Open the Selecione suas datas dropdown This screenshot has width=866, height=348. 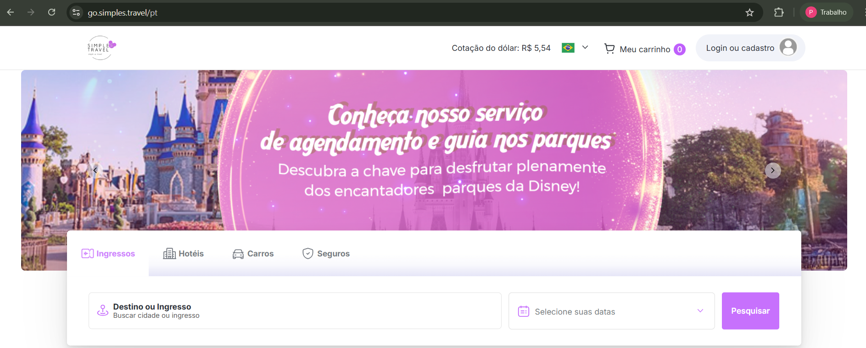tap(612, 311)
